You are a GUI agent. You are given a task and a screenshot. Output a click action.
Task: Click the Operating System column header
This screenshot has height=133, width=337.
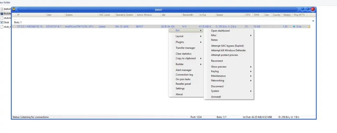(x=124, y=15)
